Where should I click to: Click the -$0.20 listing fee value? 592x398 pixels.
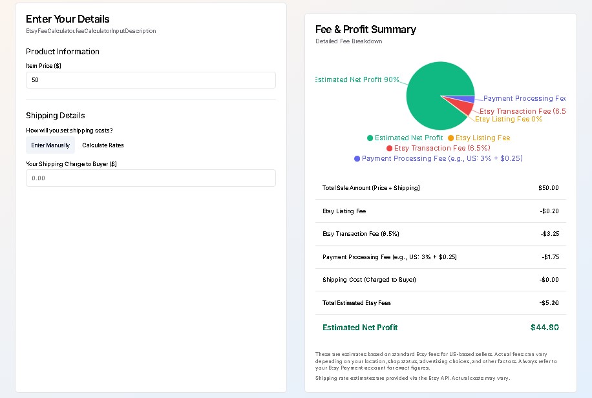click(549, 211)
